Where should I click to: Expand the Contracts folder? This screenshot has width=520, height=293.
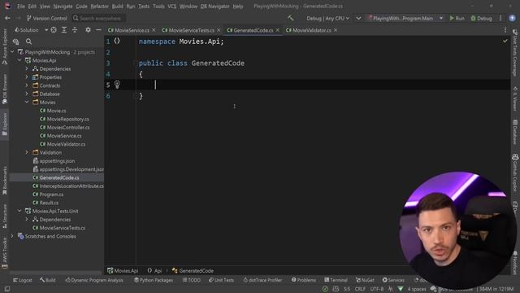27,85
